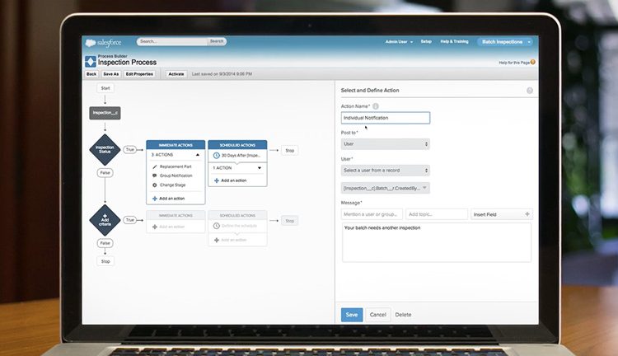Open the Post to User dropdown
The height and width of the screenshot is (356, 618).
[x=385, y=144]
